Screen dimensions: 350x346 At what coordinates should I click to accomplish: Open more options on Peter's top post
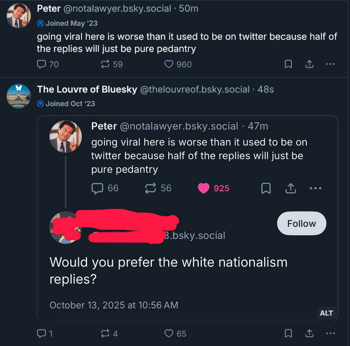[x=330, y=65]
